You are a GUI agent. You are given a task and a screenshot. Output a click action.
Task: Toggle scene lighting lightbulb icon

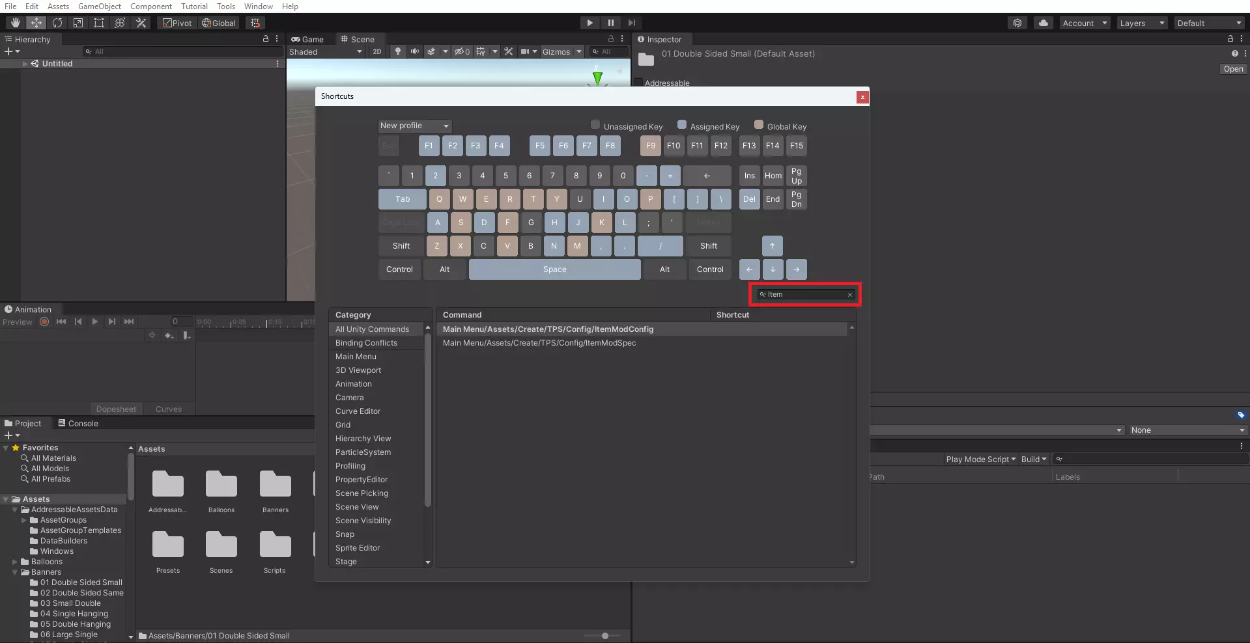(x=398, y=51)
